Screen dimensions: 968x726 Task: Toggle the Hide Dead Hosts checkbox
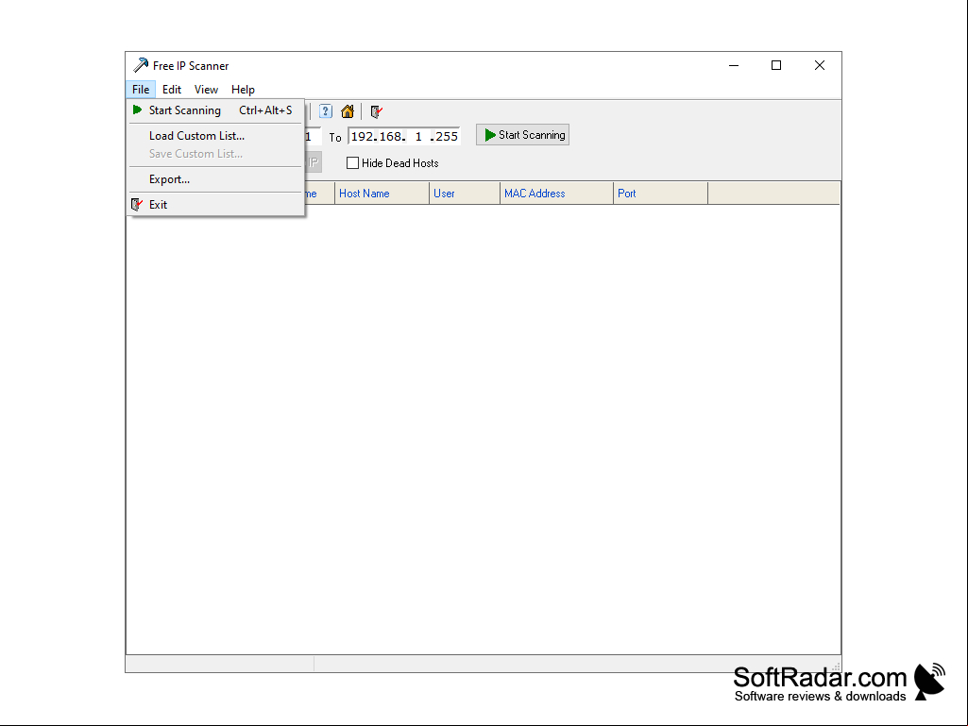(352, 163)
